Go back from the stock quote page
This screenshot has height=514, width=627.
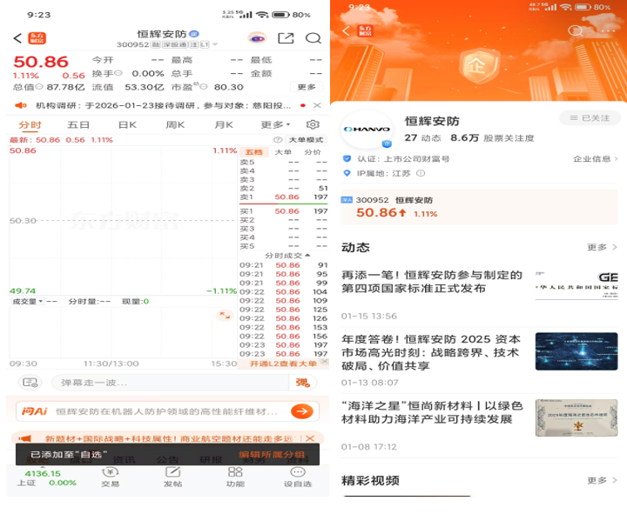pos(17,38)
